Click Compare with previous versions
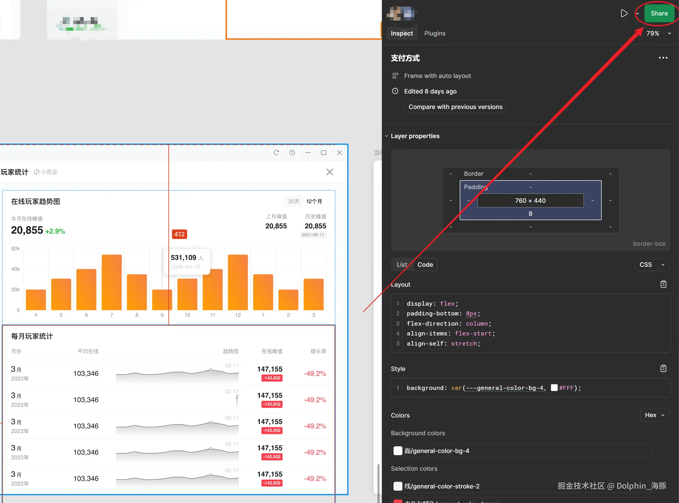Viewport: 679px width, 503px height. pyautogui.click(x=455, y=107)
